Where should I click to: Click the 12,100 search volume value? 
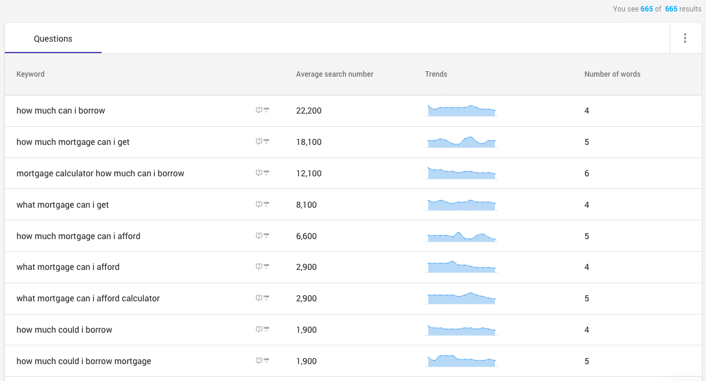(x=309, y=173)
